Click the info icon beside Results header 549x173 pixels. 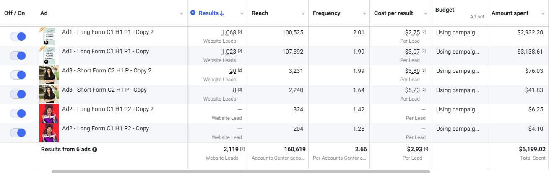click(193, 13)
